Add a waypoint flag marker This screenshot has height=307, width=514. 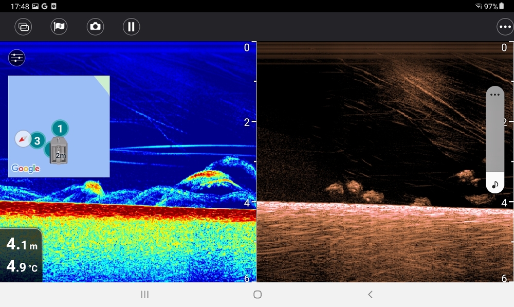tap(59, 27)
